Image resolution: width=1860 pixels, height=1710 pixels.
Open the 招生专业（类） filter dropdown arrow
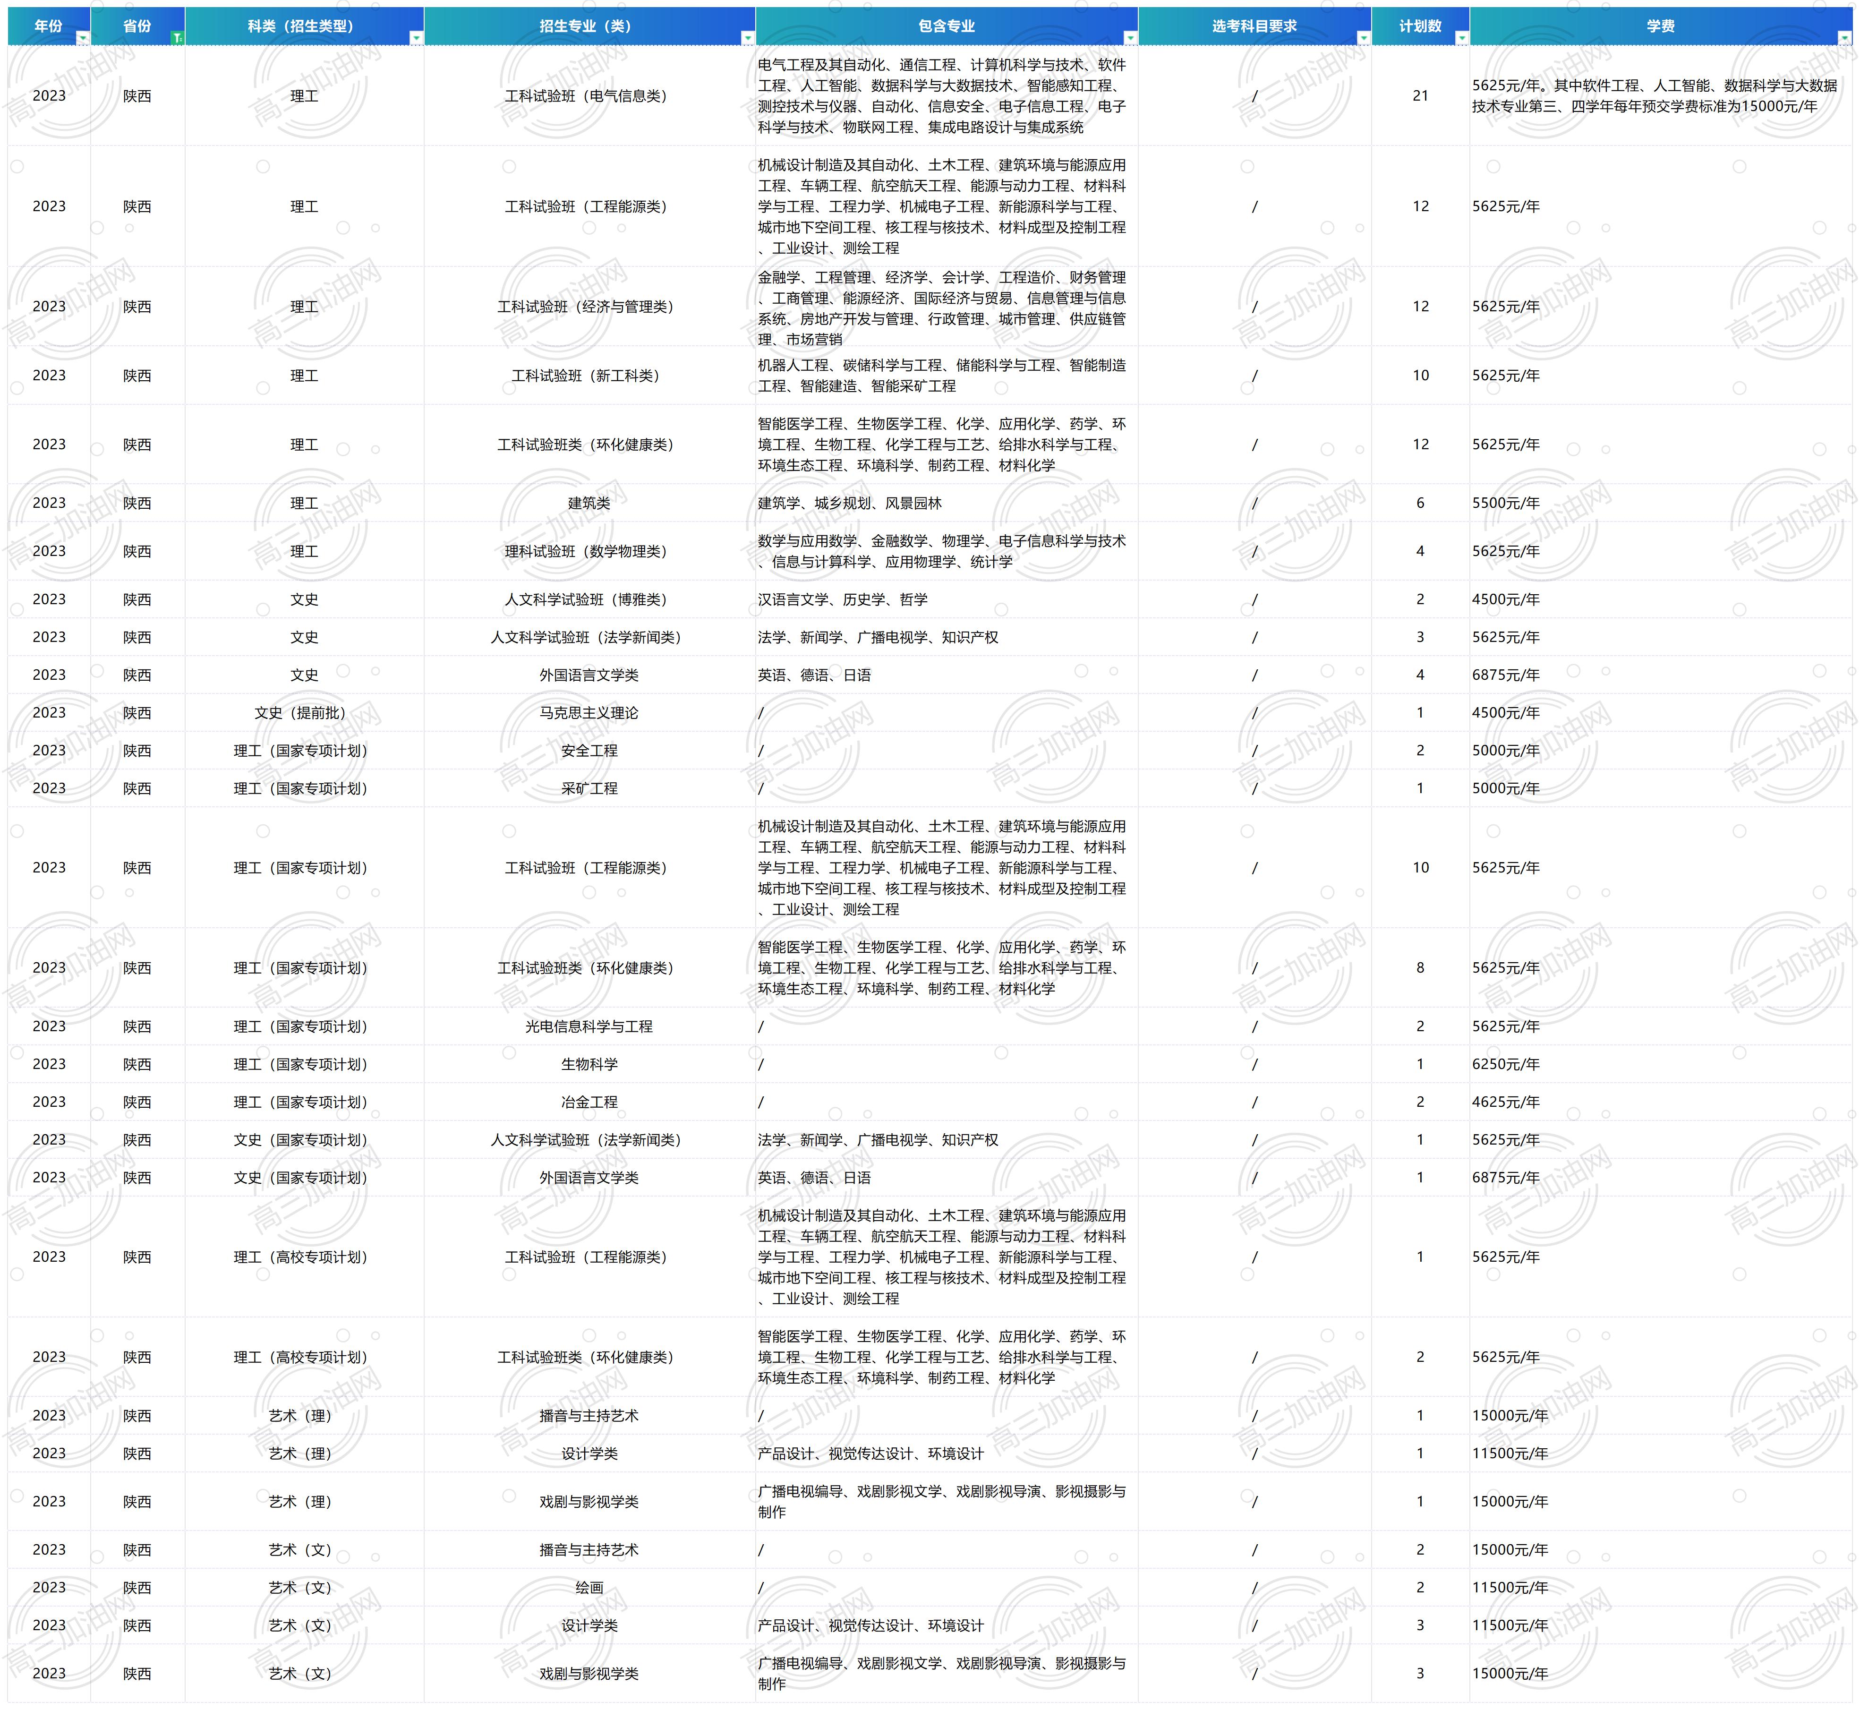[748, 38]
